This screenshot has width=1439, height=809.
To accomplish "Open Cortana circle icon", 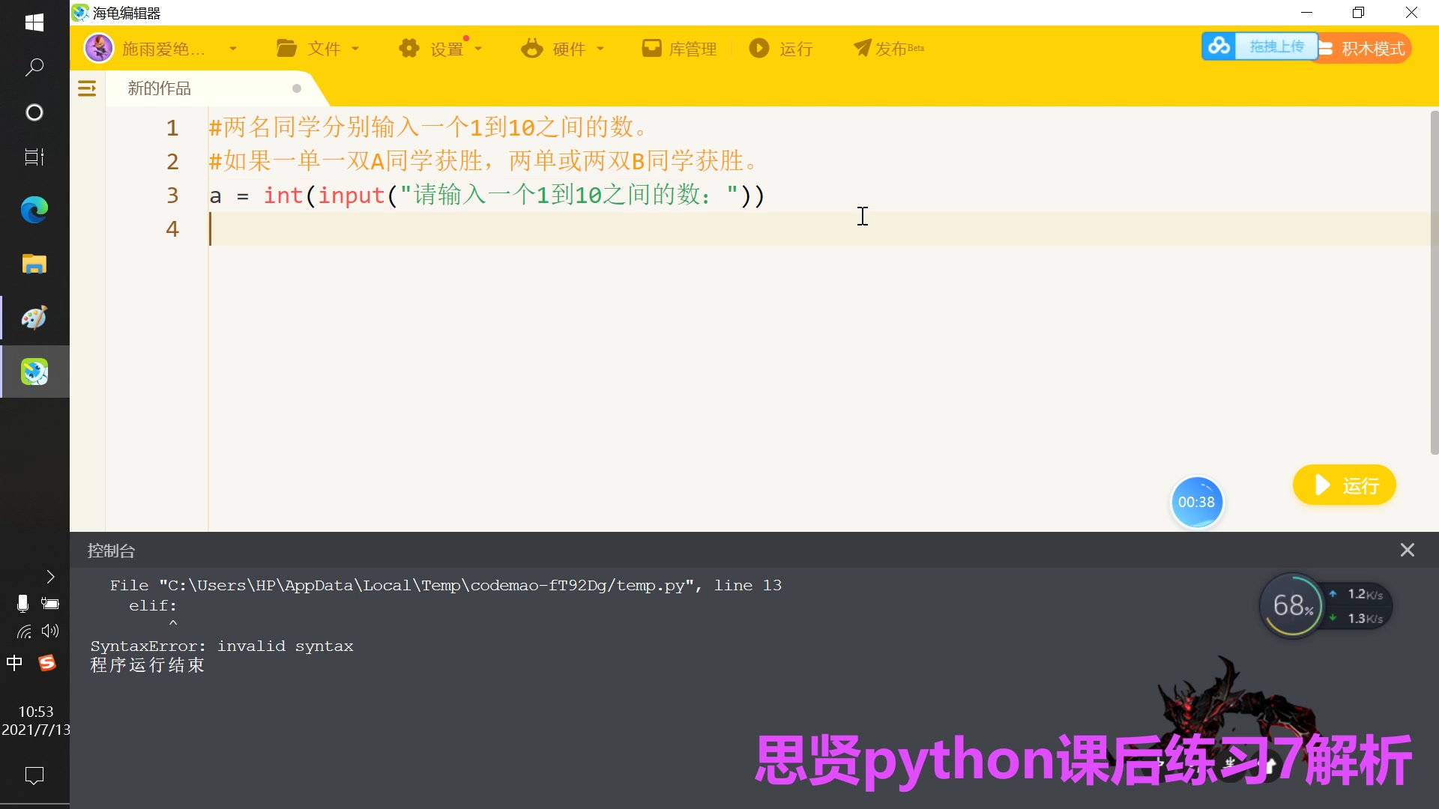I will coord(34,112).
